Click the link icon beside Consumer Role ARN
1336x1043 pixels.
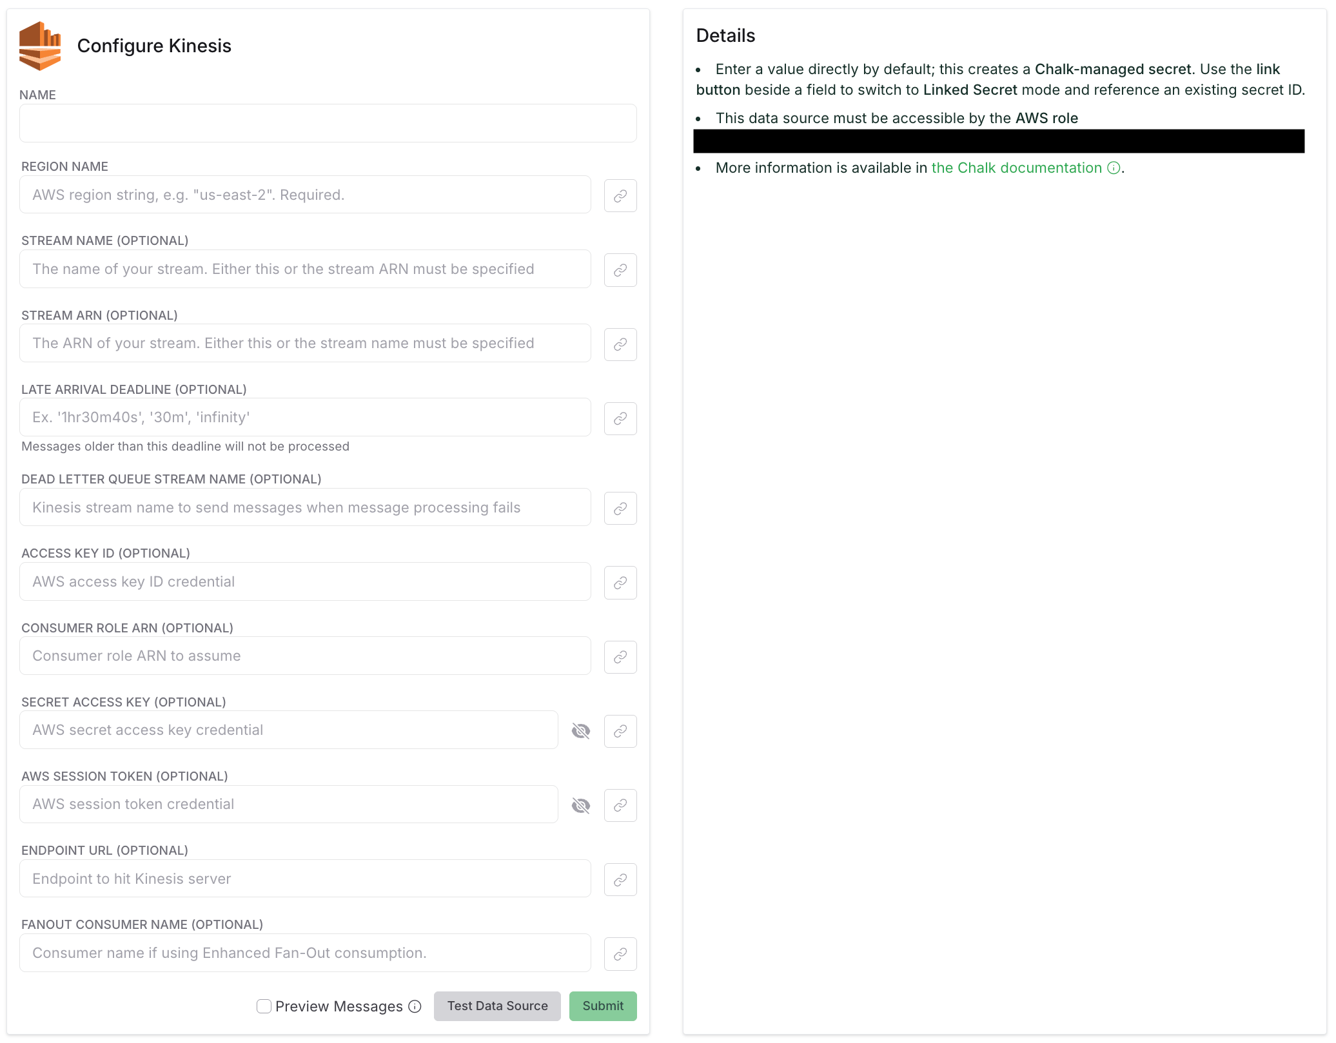620,656
